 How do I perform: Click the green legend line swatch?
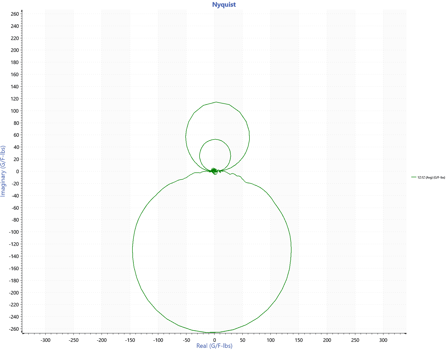pos(414,177)
